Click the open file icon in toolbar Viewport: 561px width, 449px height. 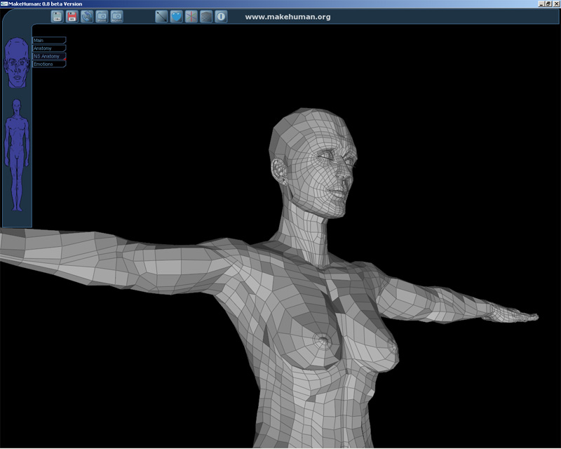point(57,16)
